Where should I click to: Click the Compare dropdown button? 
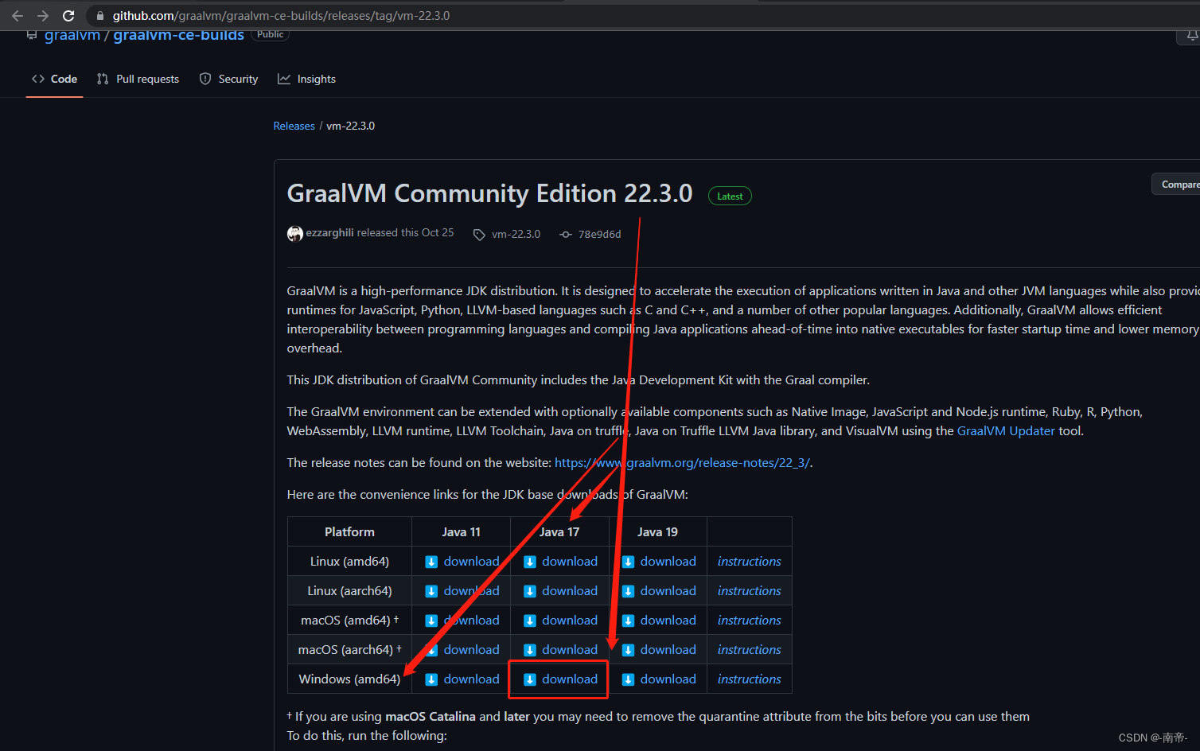point(1176,185)
